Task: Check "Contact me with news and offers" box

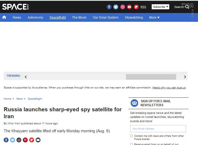Action: (131, 136)
